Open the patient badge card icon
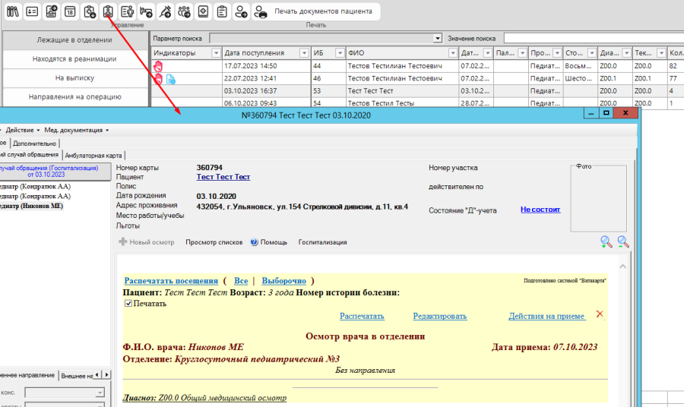 click(108, 11)
